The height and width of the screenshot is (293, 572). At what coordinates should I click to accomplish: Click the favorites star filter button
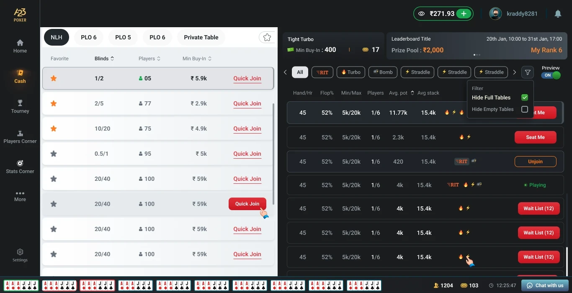tap(267, 37)
